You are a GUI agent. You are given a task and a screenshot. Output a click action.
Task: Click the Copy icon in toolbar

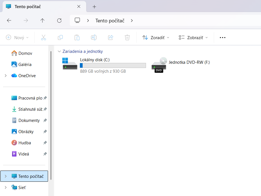60,37
